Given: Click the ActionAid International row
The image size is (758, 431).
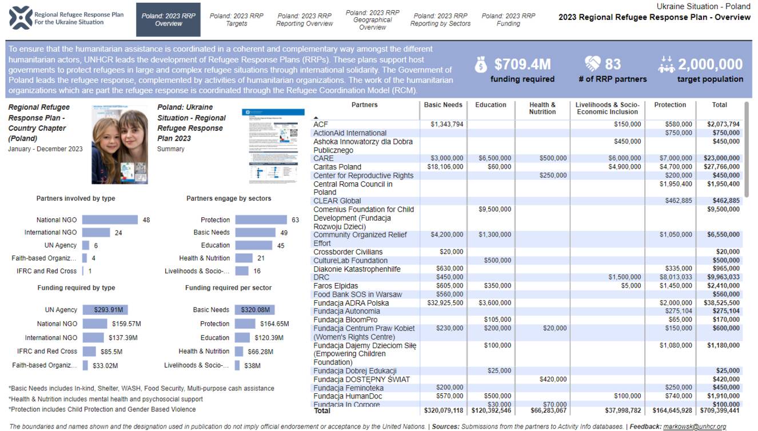Looking at the screenshot, I should click(350, 133).
